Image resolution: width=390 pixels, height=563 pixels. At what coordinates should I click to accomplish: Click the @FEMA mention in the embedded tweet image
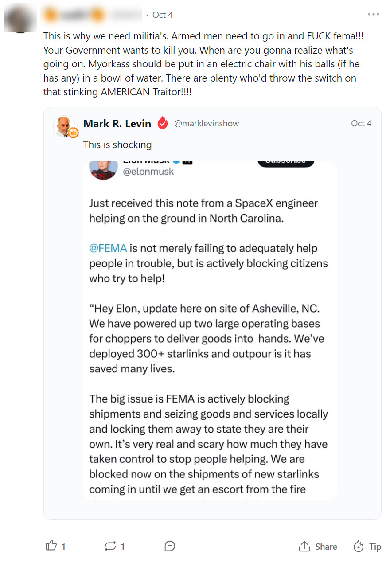[x=108, y=248]
